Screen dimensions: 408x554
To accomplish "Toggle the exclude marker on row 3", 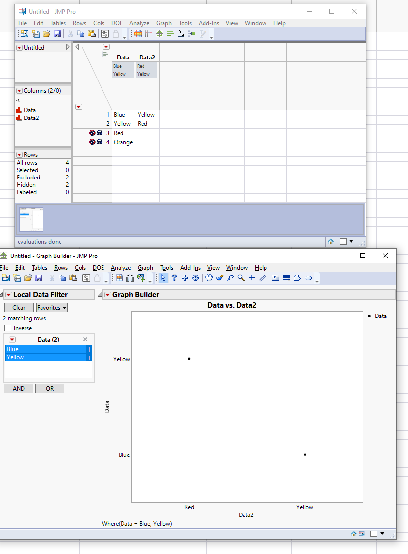I will 92,132.
